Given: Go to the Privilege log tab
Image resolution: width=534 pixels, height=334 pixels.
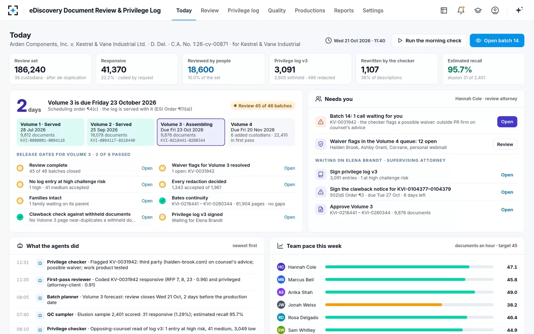Looking at the screenshot, I should [243, 10].
